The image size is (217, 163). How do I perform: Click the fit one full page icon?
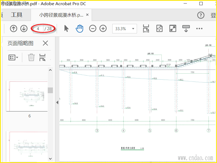[x=159, y=29]
